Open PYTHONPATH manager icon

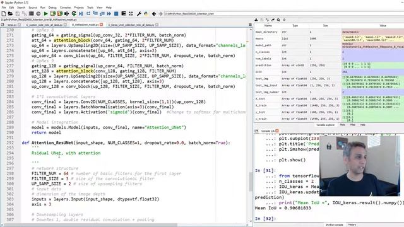point(146,14)
